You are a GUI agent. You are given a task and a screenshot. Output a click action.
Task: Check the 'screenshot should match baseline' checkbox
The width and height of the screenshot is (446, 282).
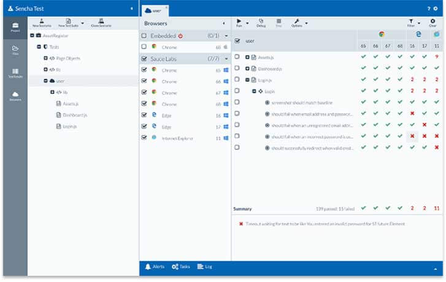[x=237, y=102]
